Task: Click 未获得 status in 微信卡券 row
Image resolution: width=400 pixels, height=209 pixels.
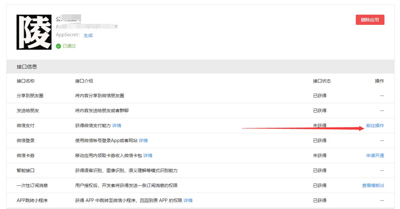Action: point(320,155)
